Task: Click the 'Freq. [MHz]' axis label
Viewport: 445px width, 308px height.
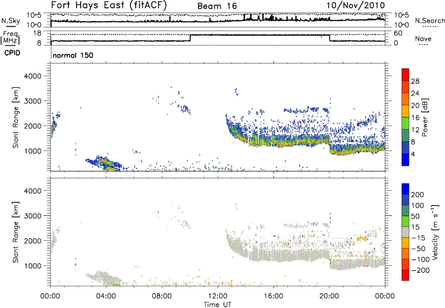Action: (10, 38)
